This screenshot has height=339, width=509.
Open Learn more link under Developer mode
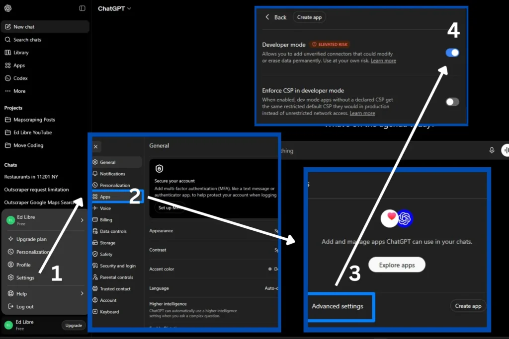click(x=383, y=61)
